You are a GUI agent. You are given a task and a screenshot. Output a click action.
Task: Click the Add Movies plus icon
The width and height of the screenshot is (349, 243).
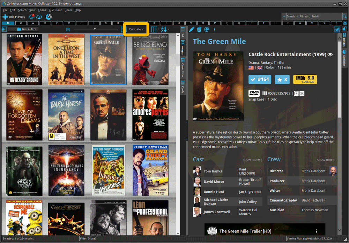click(x=5, y=16)
